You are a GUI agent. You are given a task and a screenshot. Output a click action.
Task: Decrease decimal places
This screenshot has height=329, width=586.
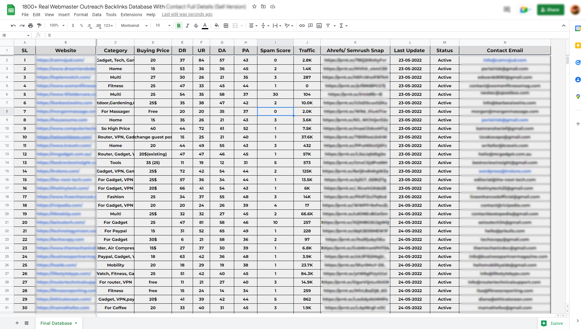point(89,26)
